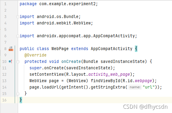
Task: Click activity_web_page layout reference
Action: [109, 75]
